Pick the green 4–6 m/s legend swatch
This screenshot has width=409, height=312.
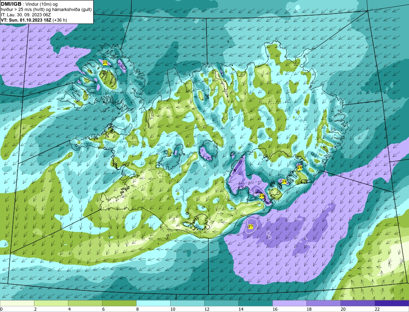click(85, 303)
